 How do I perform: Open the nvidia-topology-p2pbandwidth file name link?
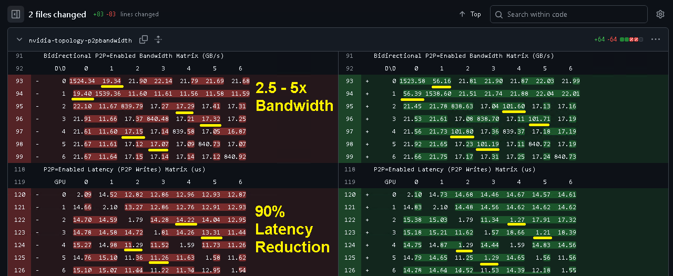(80, 40)
